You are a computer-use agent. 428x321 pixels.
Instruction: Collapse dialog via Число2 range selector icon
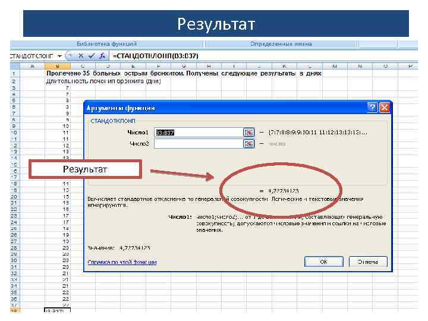(248, 144)
